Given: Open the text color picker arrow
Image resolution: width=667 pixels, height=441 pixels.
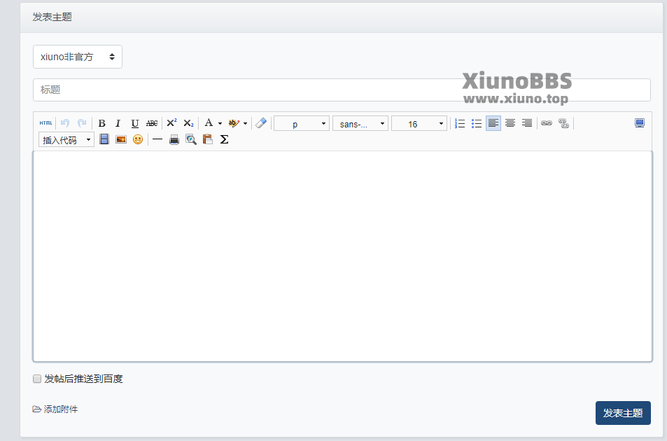Looking at the screenshot, I should (x=220, y=124).
